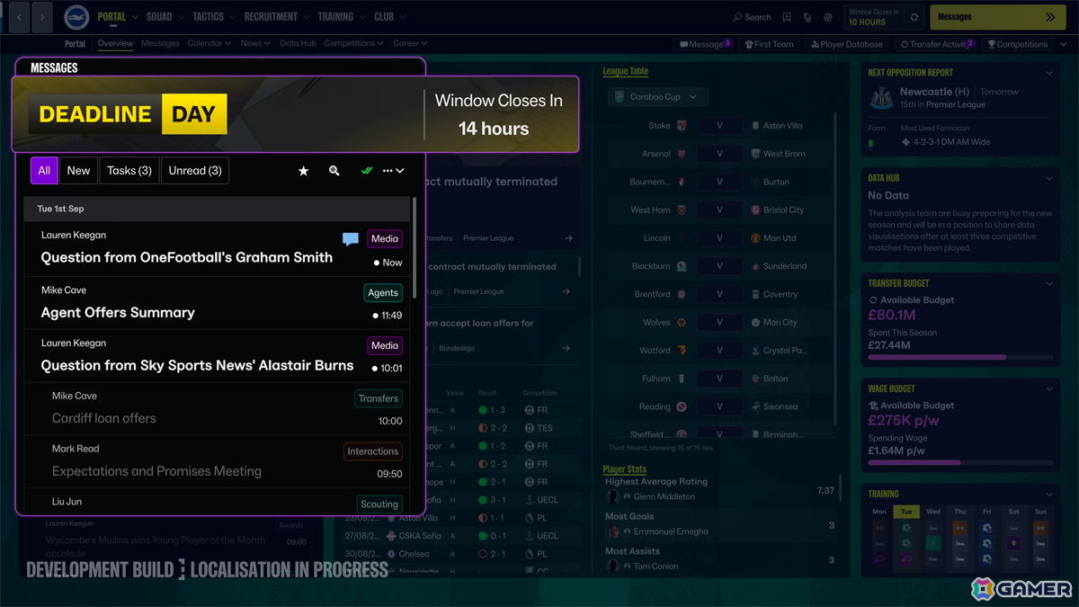
Task: Click the bookmark icon in top bar
Action: [x=787, y=17]
